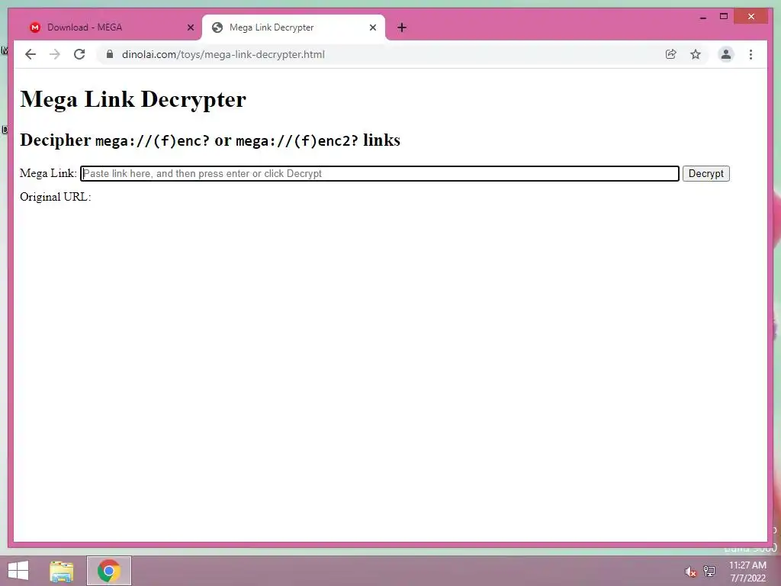
Task: Open Chrome profile avatar icon
Action: pyautogui.click(x=726, y=54)
